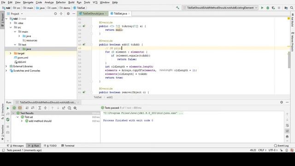Print console output icon

[287, 136]
